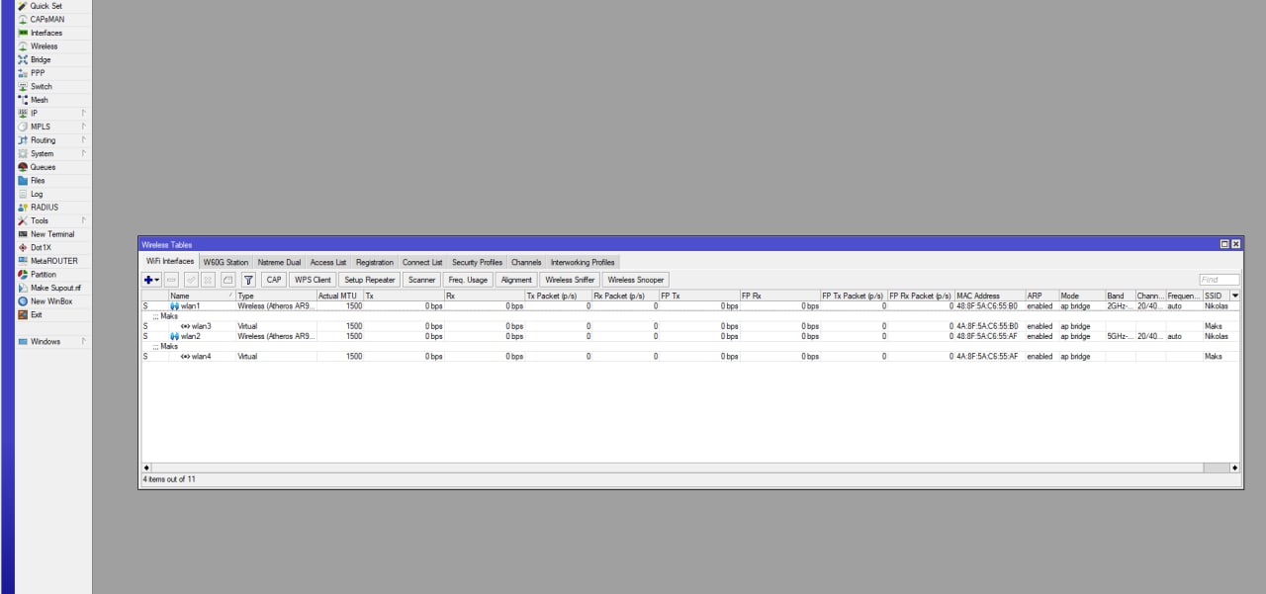The width and height of the screenshot is (1266, 594).
Task: Click the Wireless Sniffer button
Action: [x=571, y=280]
